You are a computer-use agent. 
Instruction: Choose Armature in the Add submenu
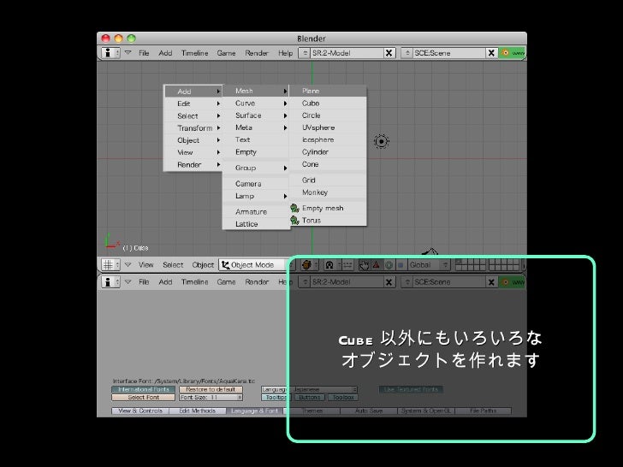click(256, 212)
